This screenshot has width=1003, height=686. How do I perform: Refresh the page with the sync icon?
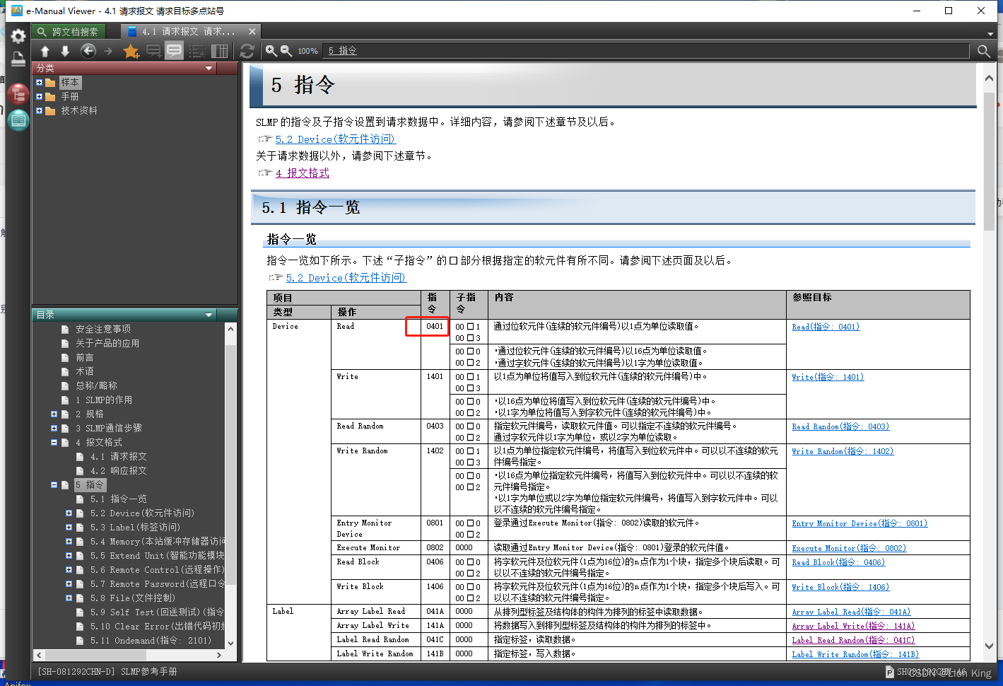tap(246, 50)
